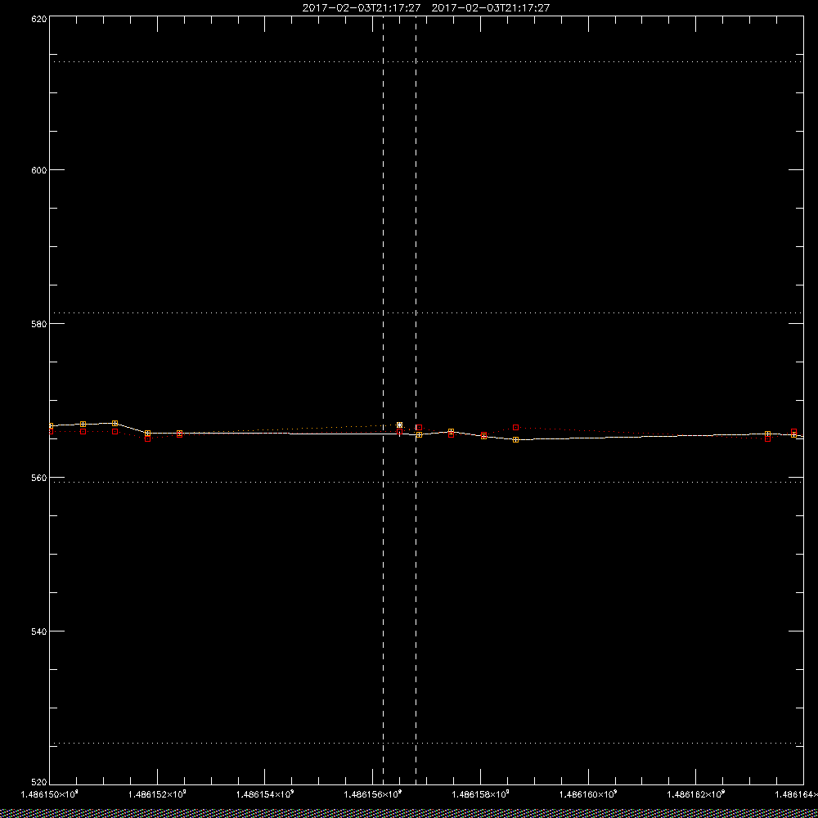Click the highest red square marker right of dashed lines
Screen dimensions: 818x818
(x=516, y=428)
